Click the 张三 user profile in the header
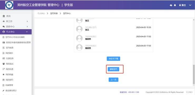 click(x=183, y=5)
